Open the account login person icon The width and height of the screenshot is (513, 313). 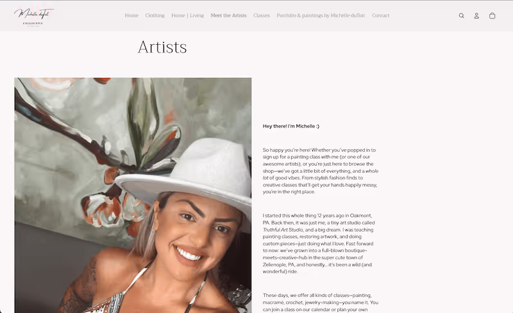tap(476, 16)
